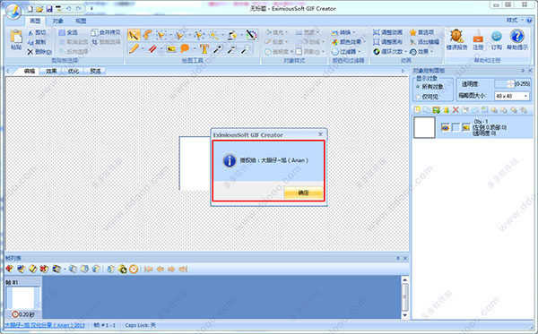The image size is (538, 334).
Task: Click the yellow OK button in dialog
Action: (x=303, y=193)
